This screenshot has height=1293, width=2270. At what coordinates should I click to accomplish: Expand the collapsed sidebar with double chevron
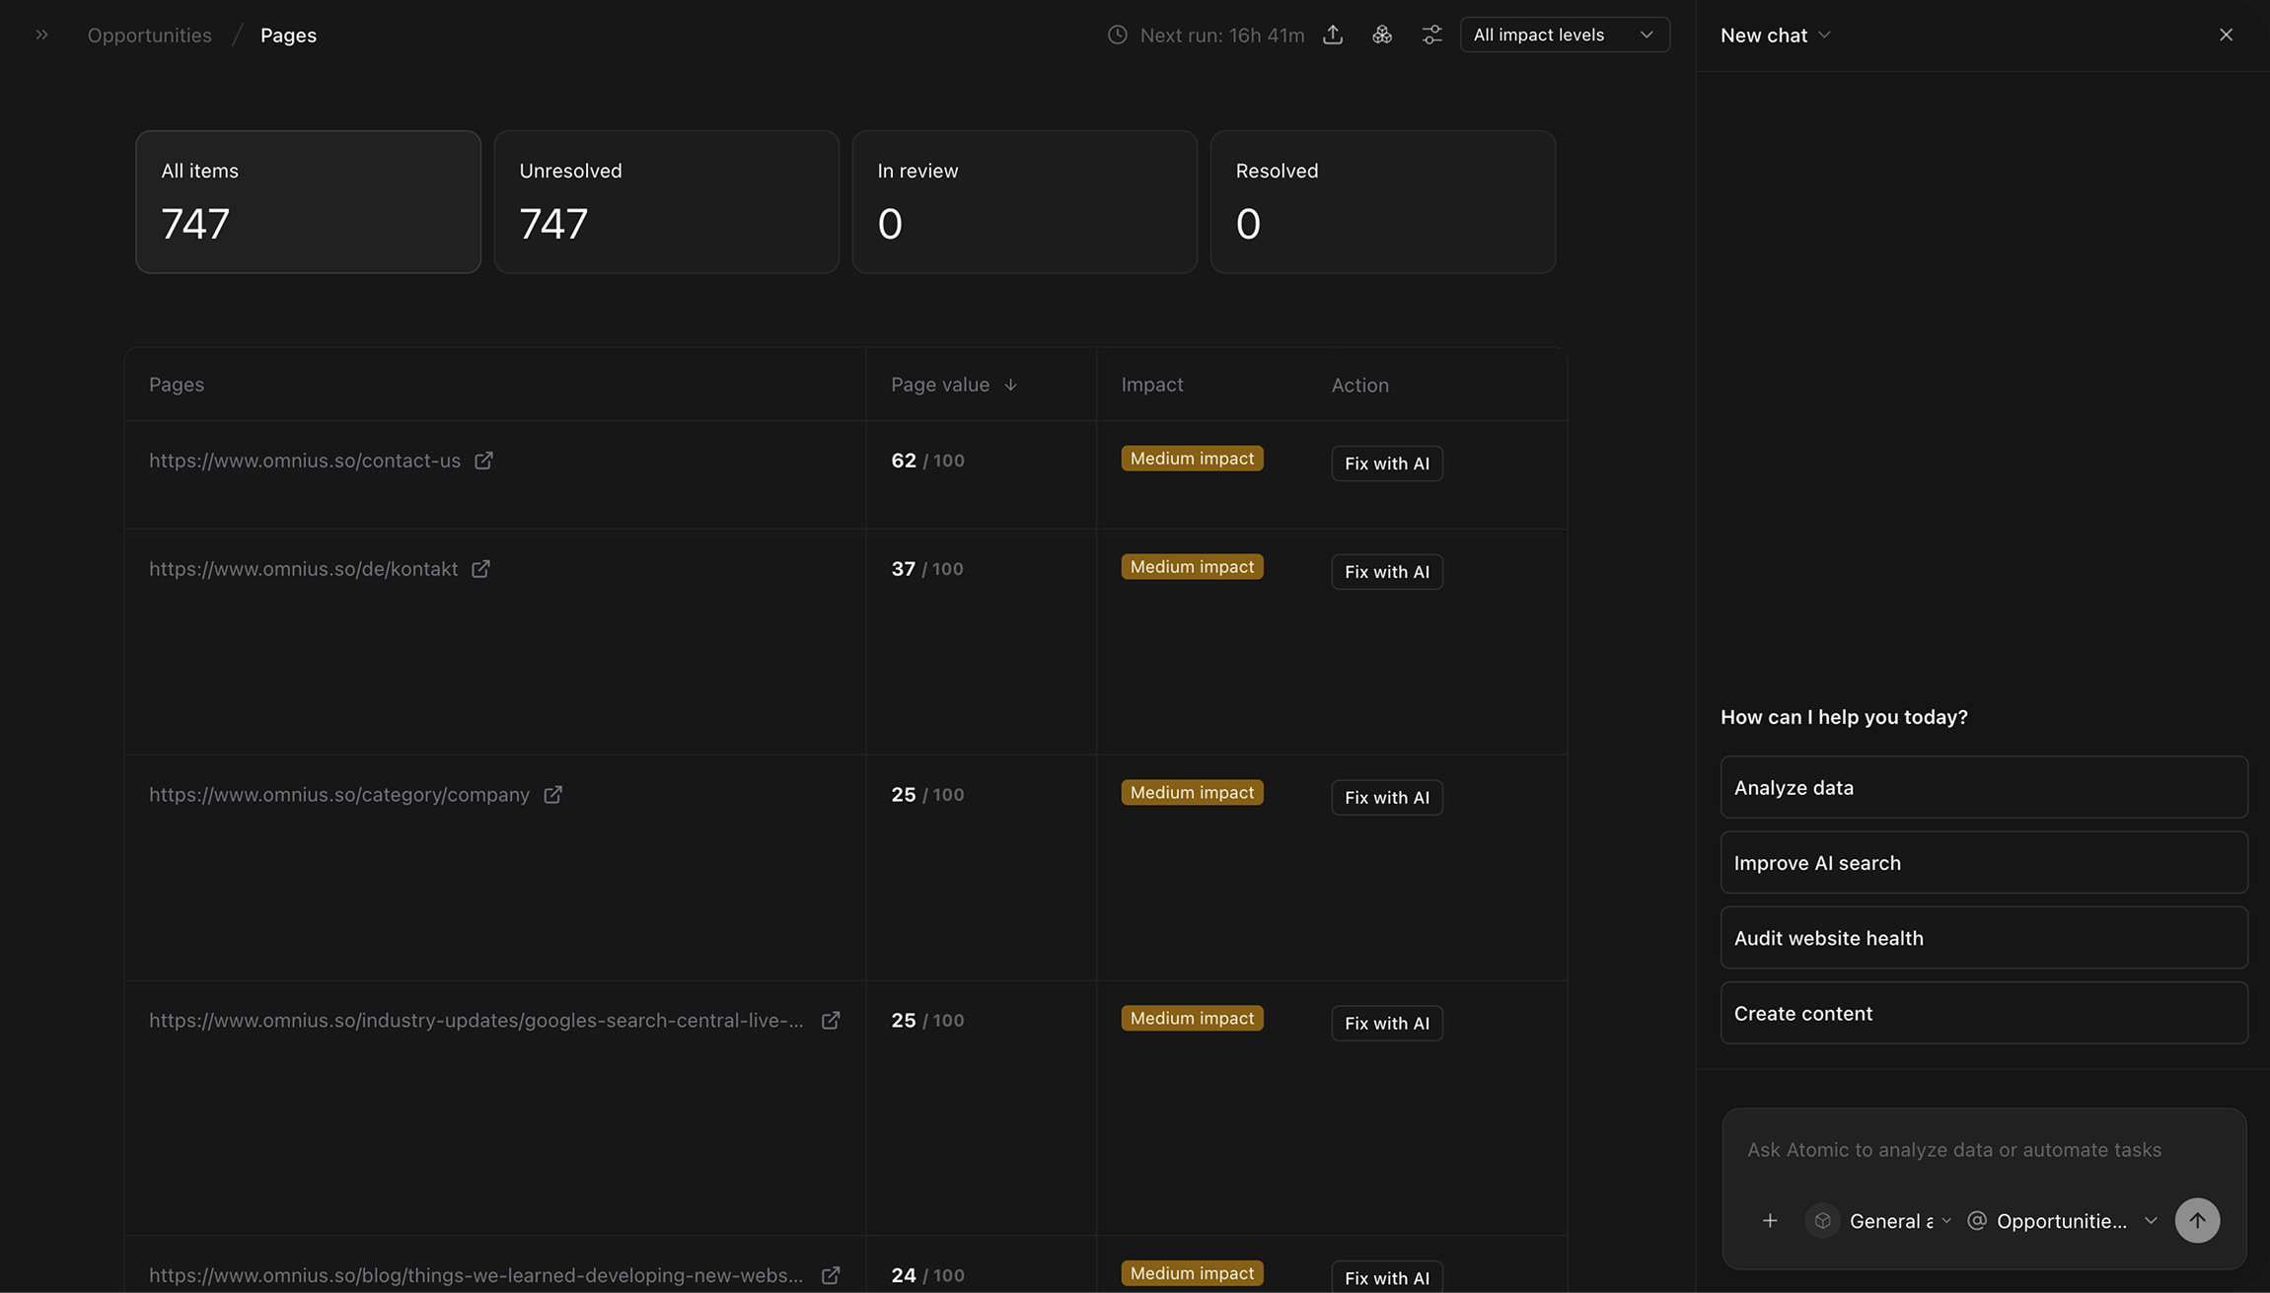41,35
